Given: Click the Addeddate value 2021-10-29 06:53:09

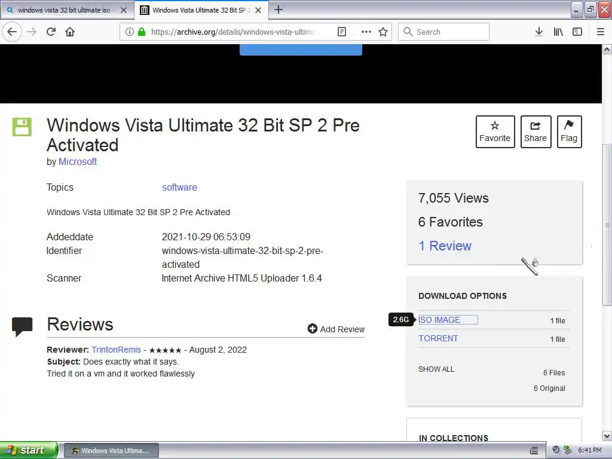Looking at the screenshot, I should (206, 237).
